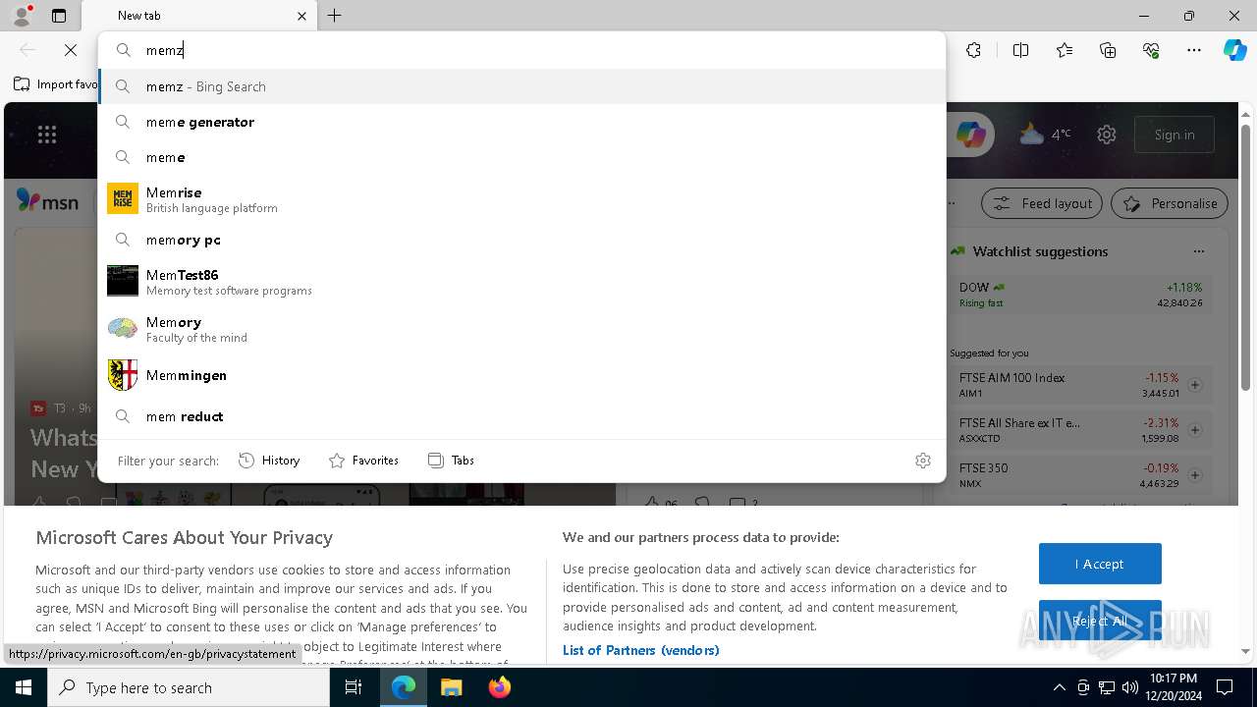
Task: Open Favorites star toolbar icon
Action: coord(1065,50)
